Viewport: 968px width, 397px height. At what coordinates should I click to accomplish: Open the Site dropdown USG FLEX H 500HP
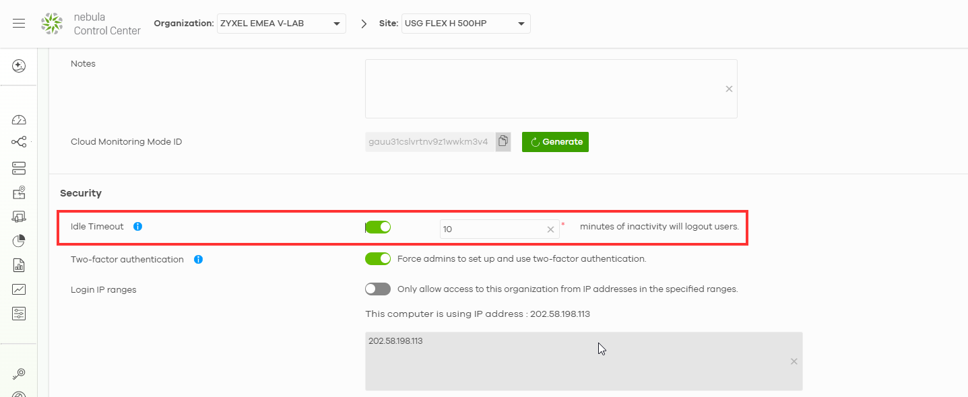[x=465, y=24]
